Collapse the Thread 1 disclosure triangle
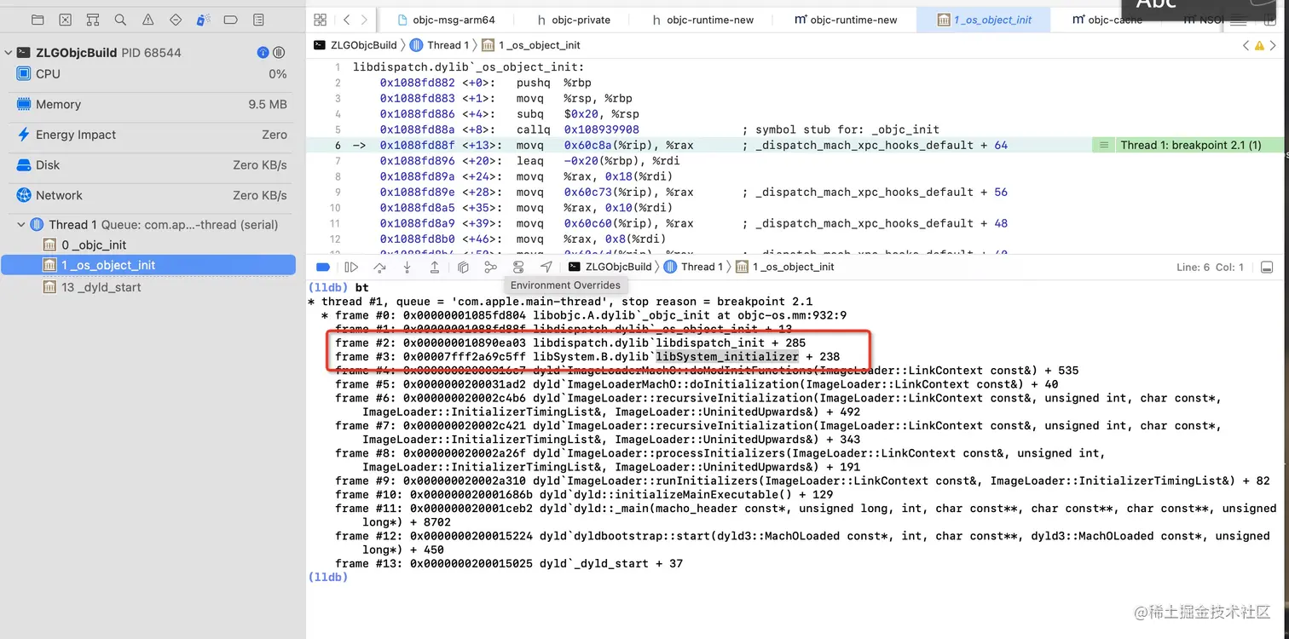 [x=21, y=225]
